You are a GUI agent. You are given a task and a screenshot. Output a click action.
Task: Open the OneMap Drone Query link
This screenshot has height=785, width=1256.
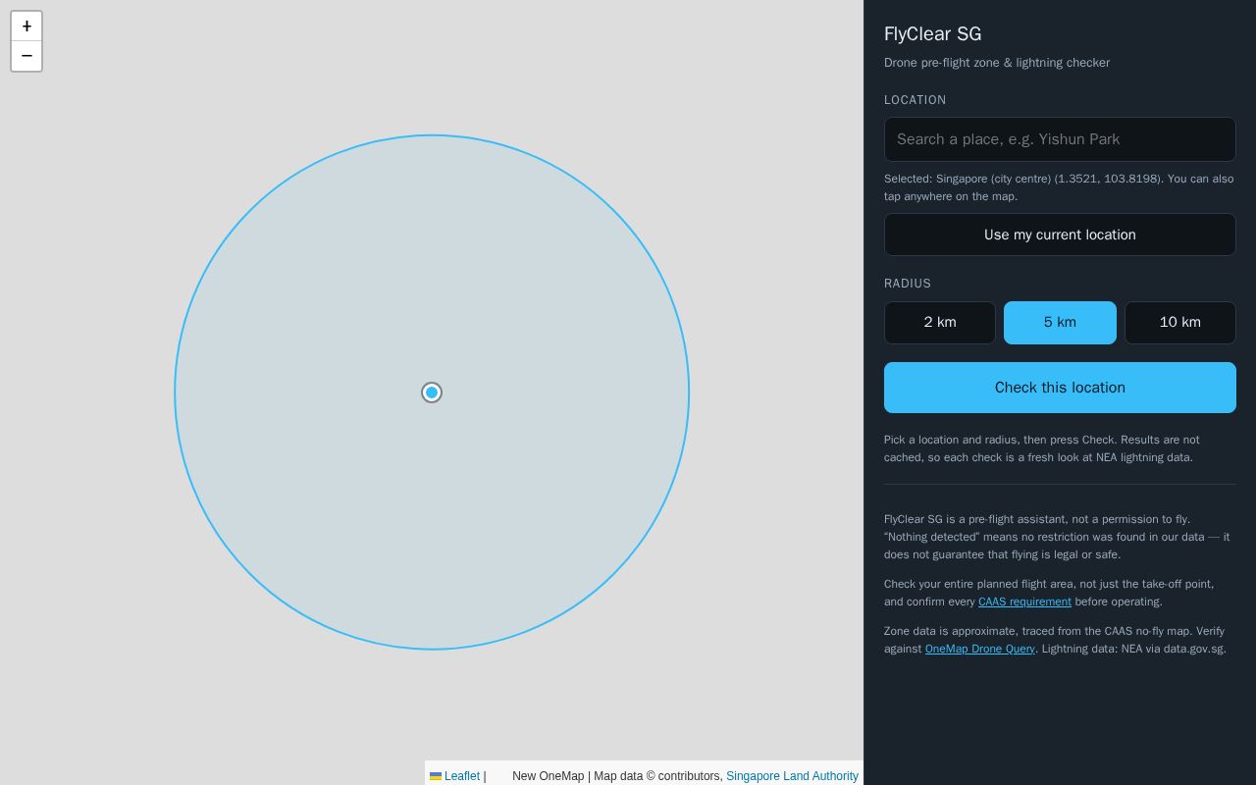[x=979, y=649]
